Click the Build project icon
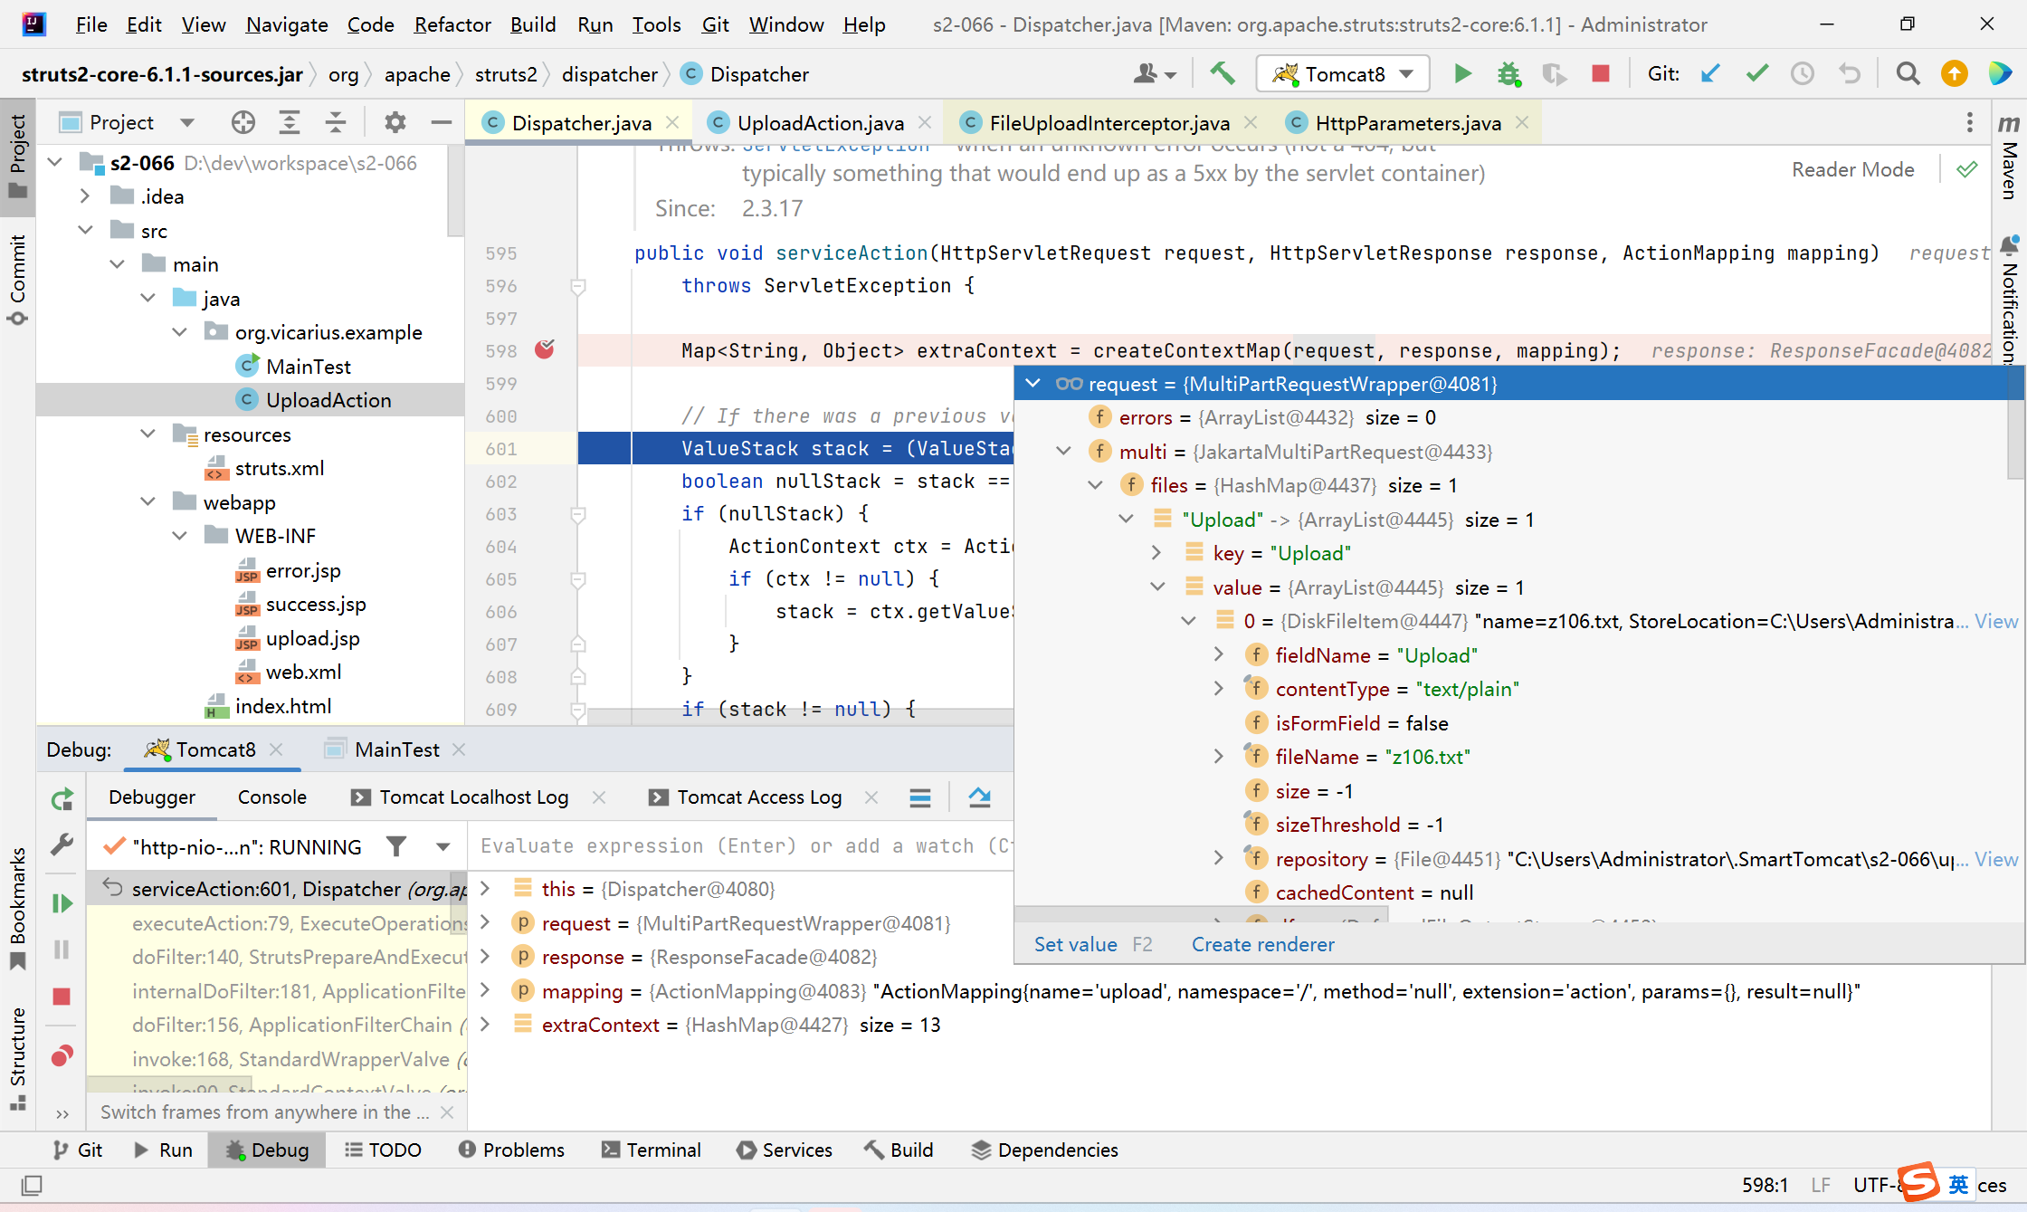 [1223, 75]
